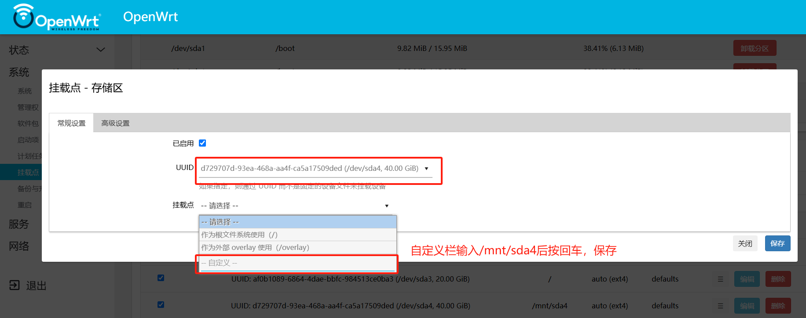The height and width of the screenshot is (318, 806).
Task: Click the defaults cell in the /mnt/sda4 row
Action: pyautogui.click(x=665, y=306)
